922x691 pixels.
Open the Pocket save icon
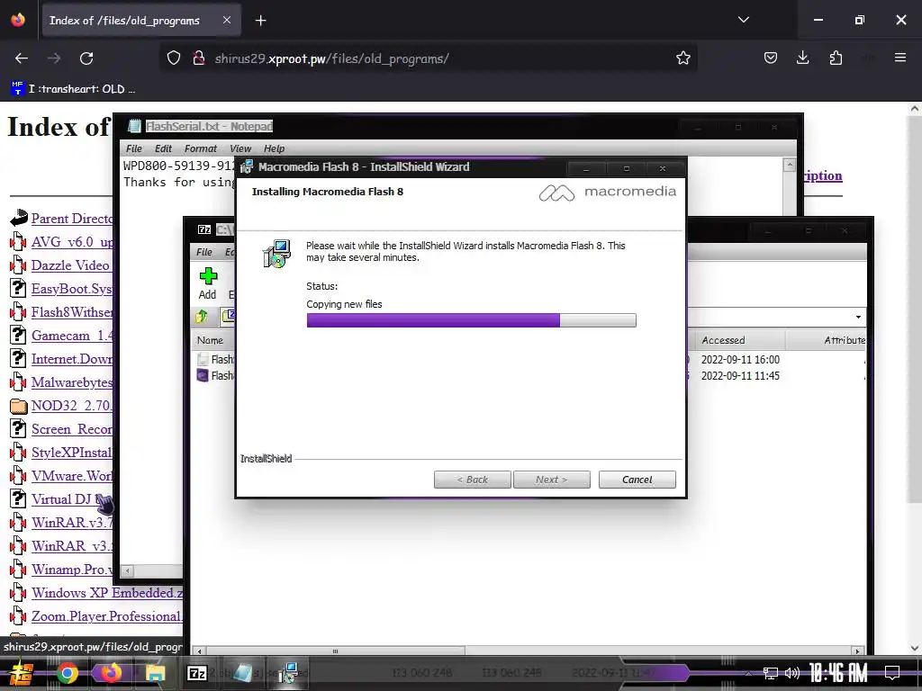point(771,58)
